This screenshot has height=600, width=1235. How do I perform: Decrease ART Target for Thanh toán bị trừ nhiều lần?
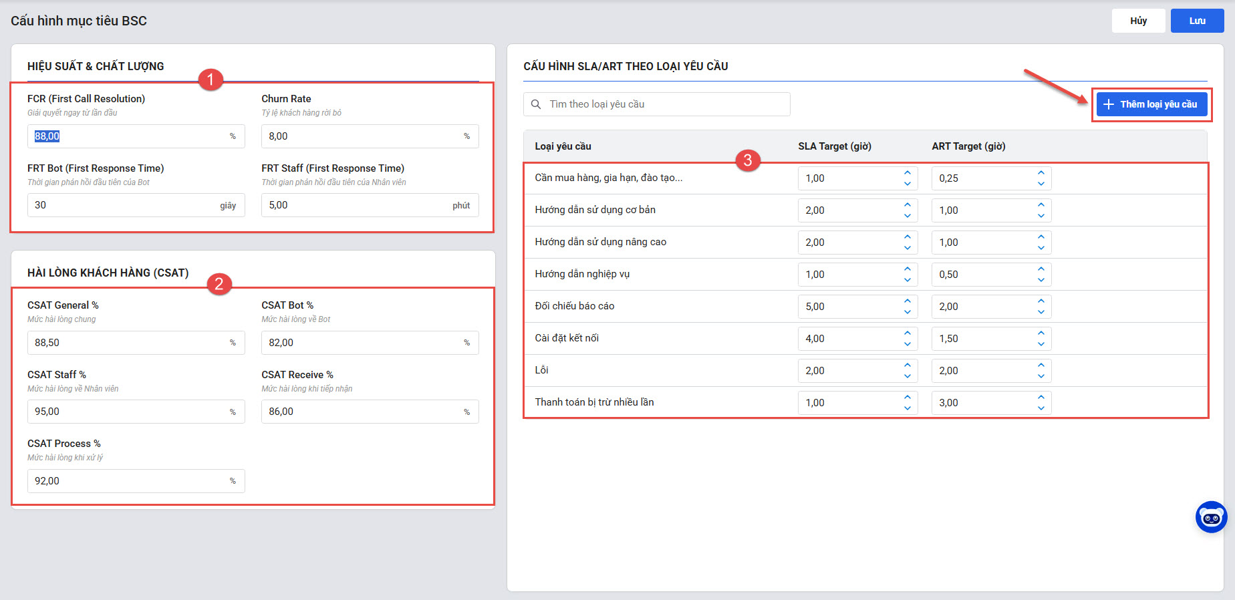coord(1041,408)
